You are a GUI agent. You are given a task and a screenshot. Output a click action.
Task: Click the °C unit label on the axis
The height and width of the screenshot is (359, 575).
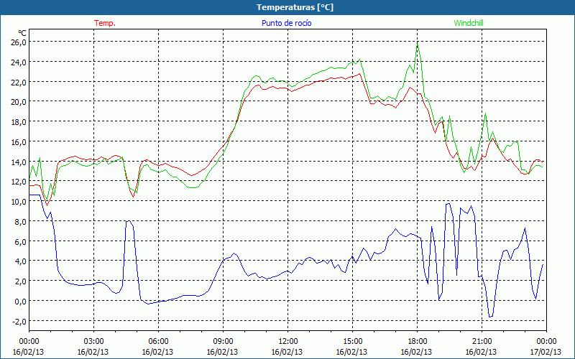pyautogui.click(x=22, y=33)
